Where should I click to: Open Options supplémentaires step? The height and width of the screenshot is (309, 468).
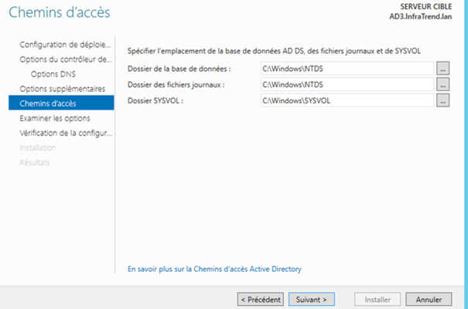pyautogui.click(x=62, y=89)
